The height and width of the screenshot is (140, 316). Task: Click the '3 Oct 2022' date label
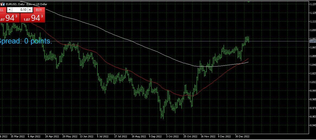pyautogui.click(x=173, y=136)
